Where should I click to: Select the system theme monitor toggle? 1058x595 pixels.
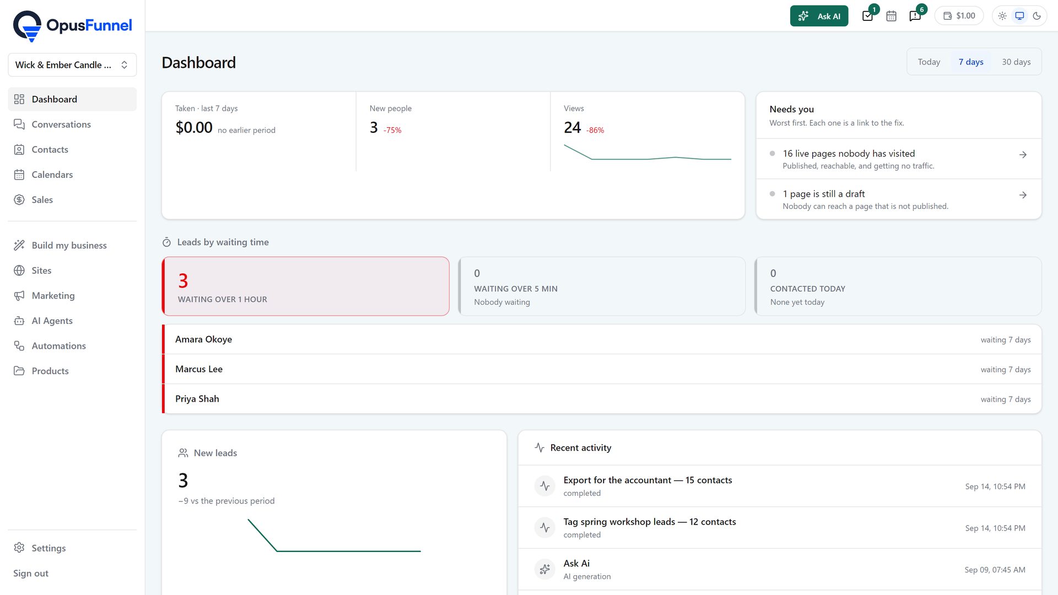click(x=1019, y=16)
